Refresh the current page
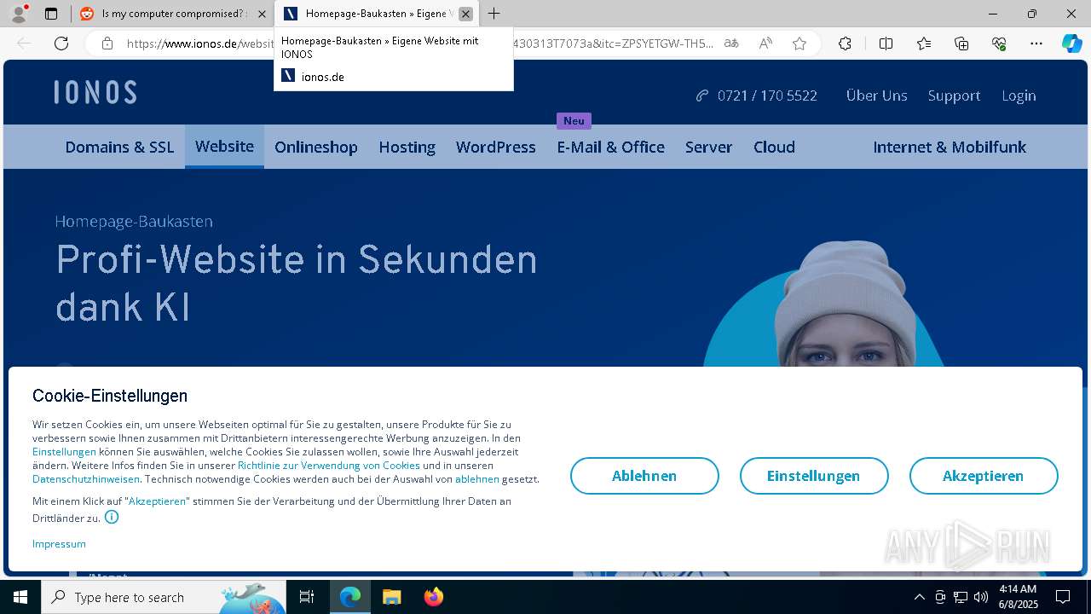The image size is (1091, 614). pyautogui.click(x=61, y=43)
